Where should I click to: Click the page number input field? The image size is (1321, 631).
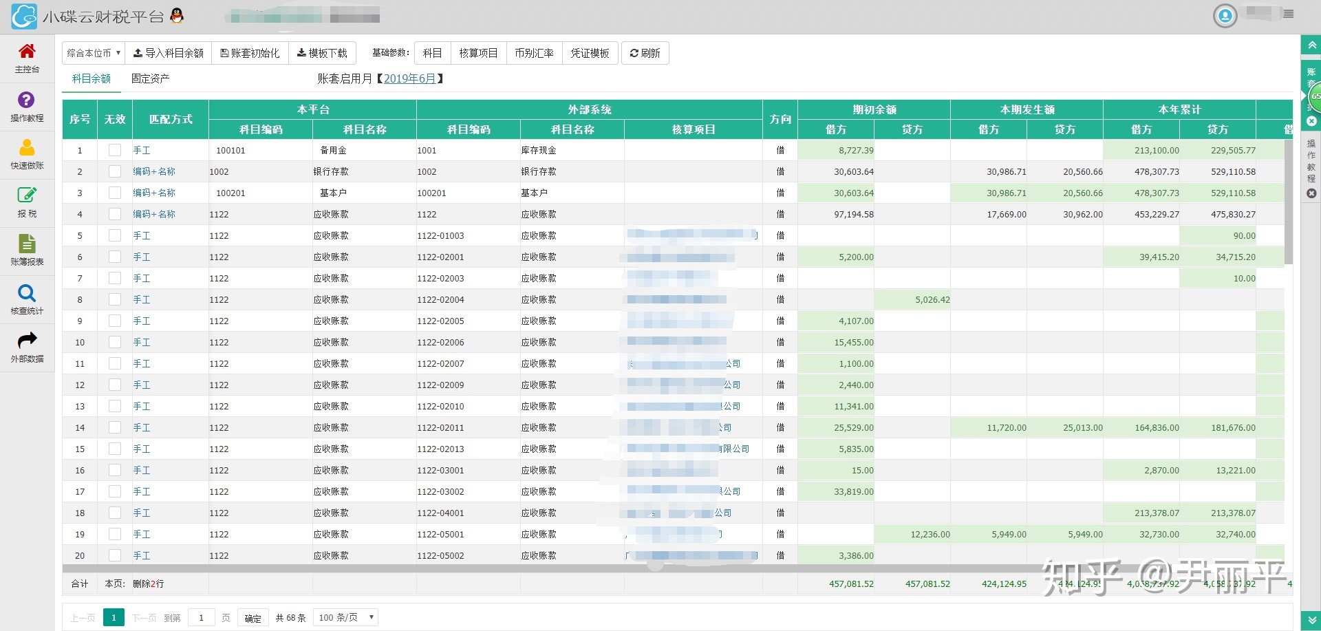pyautogui.click(x=201, y=617)
